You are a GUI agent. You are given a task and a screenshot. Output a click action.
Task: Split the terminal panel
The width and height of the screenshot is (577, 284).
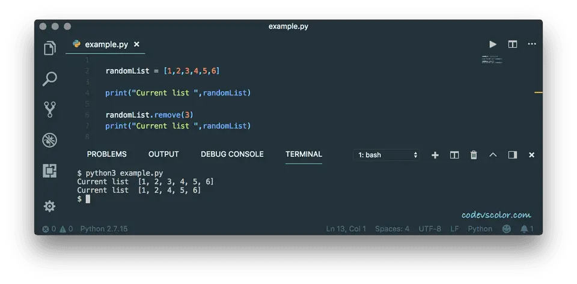click(454, 155)
